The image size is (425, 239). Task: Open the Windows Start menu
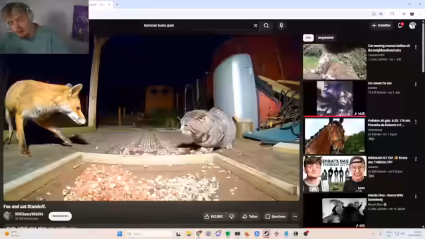(120, 234)
